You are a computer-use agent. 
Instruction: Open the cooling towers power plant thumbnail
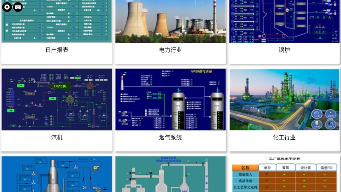tap(170, 21)
